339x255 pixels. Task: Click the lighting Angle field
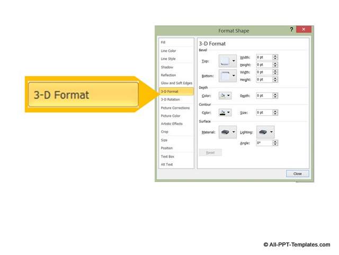pyautogui.click(x=264, y=143)
